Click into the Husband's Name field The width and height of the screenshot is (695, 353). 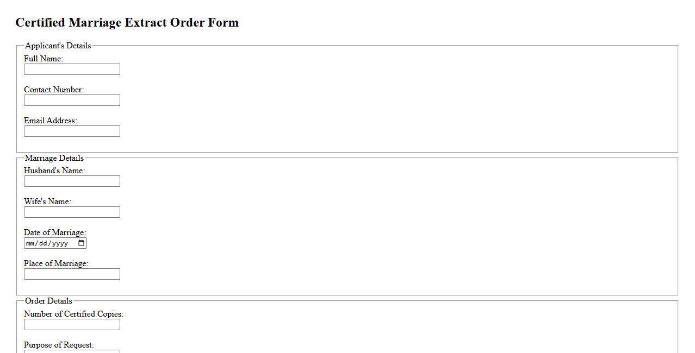coord(72,181)
